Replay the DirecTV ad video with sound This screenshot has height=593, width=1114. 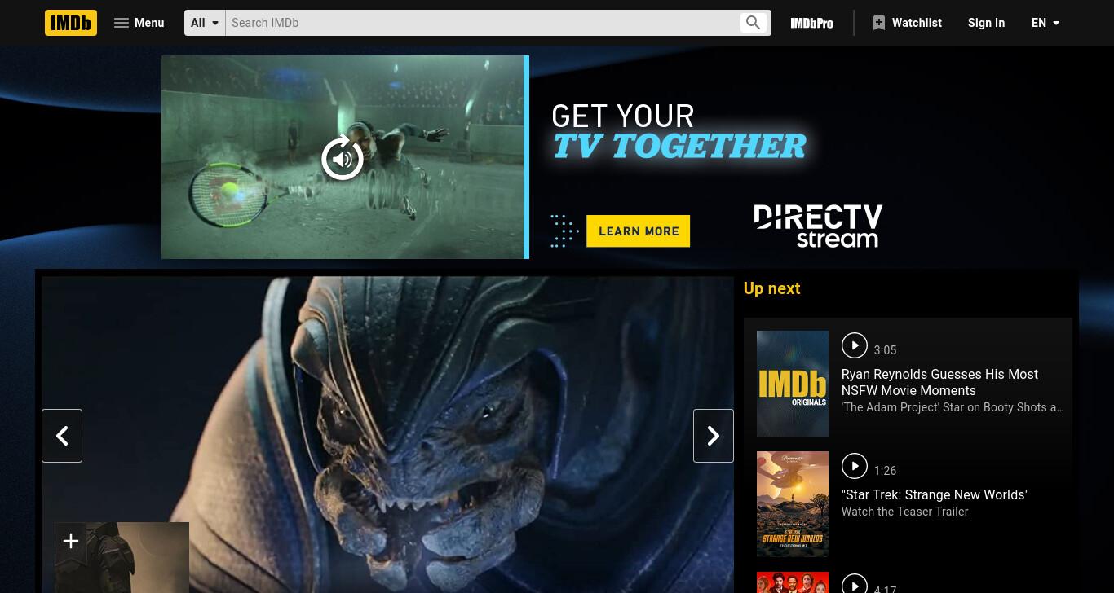343,158
